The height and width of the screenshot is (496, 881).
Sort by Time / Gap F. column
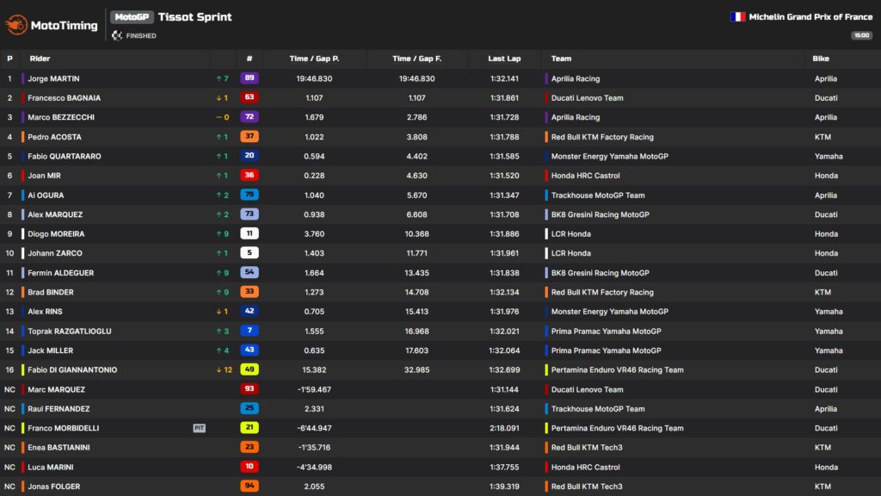pos(417,59)
